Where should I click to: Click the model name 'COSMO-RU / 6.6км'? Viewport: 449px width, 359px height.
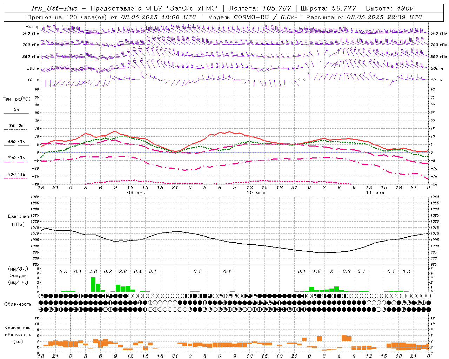point(266,17)
